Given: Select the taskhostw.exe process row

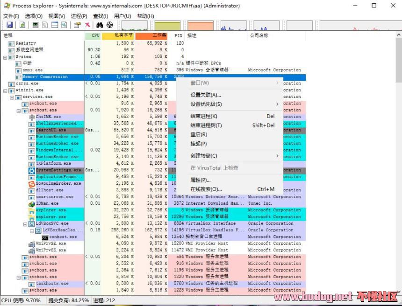Looking at the screenshot, I should point(153,284).
